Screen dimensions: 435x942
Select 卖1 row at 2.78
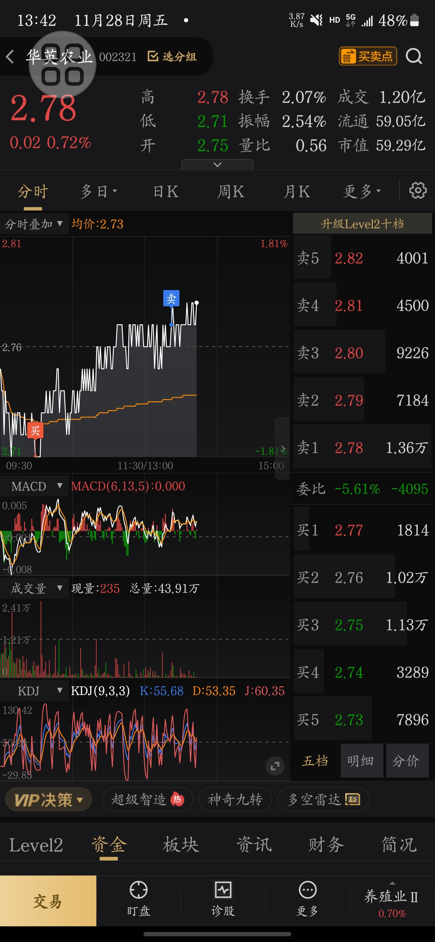tap(362, 447)
